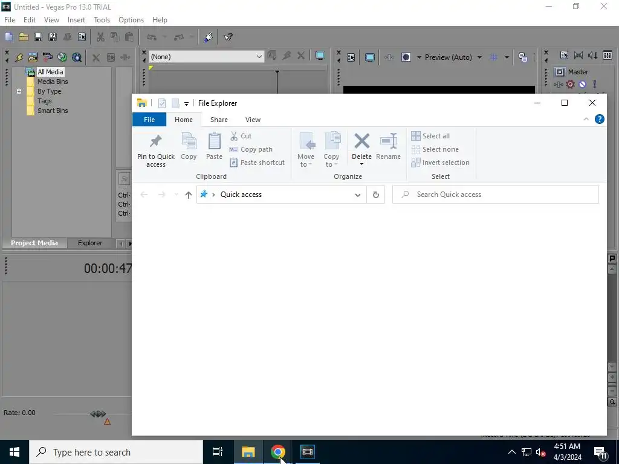Open Master automation settings gear
Screen dimensions: 619x464
571,84
